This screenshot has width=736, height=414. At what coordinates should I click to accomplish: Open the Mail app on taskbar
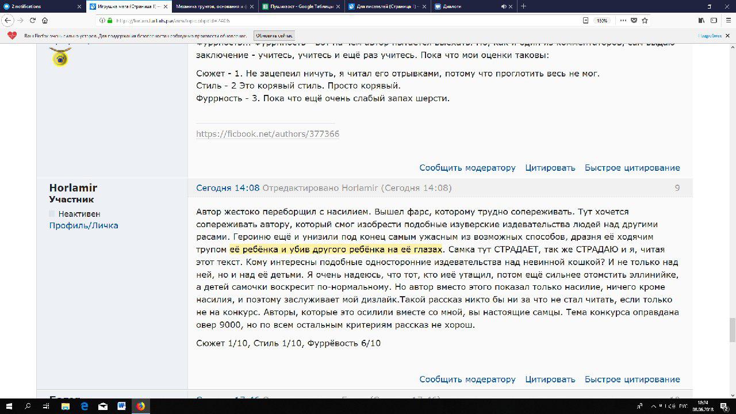[x=103, y=406]
